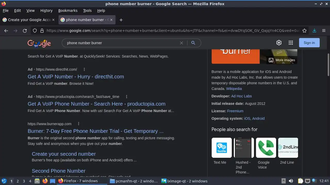Bookmark this page with the star
This screenshot has width=330, height=185.
(x=304, y=31)
